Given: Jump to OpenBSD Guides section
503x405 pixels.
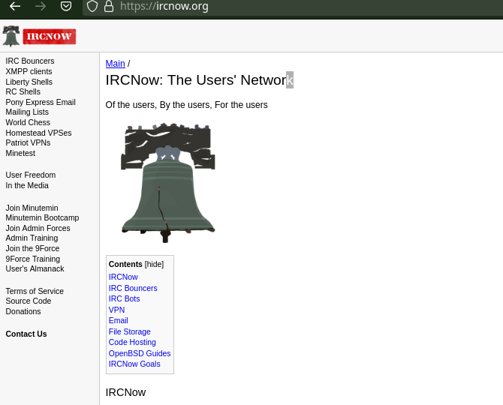Looking at the screenshot, I should point(140,353).
